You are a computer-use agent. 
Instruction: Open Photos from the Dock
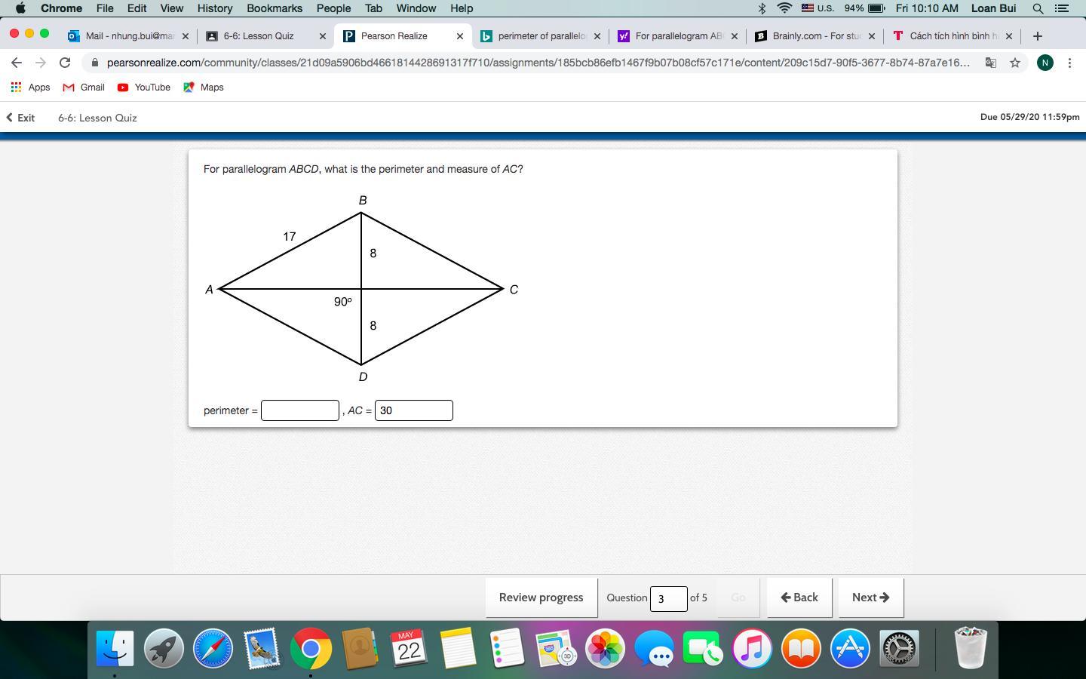[x=605, y=648]
